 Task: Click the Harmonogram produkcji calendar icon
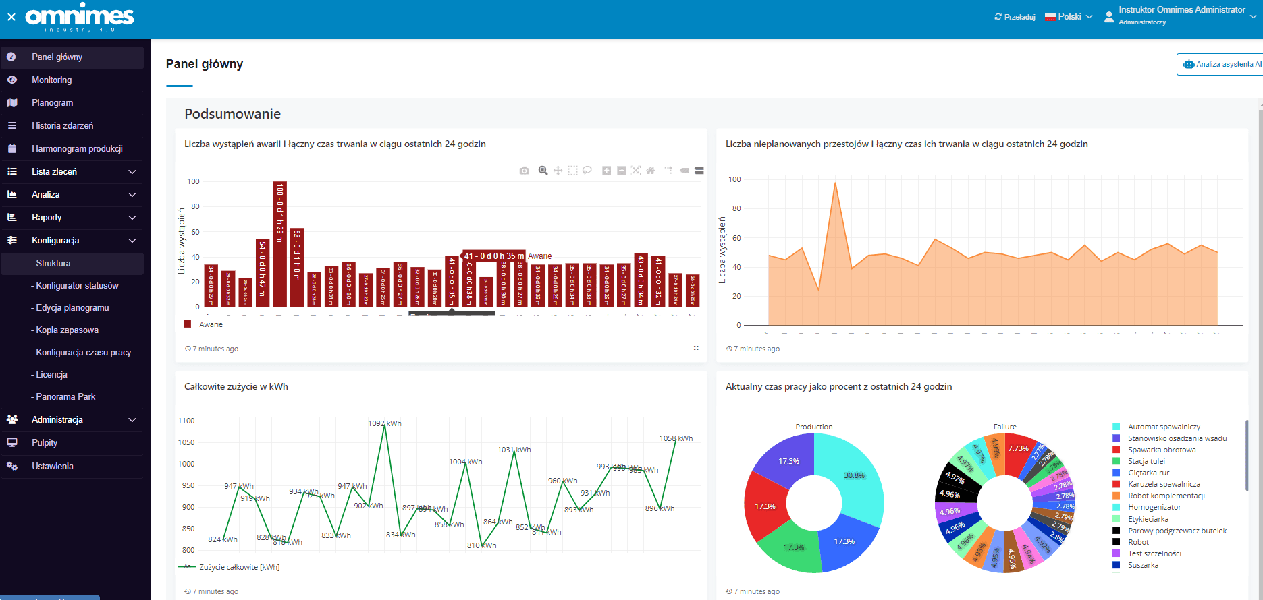click(x=11, y=149)
